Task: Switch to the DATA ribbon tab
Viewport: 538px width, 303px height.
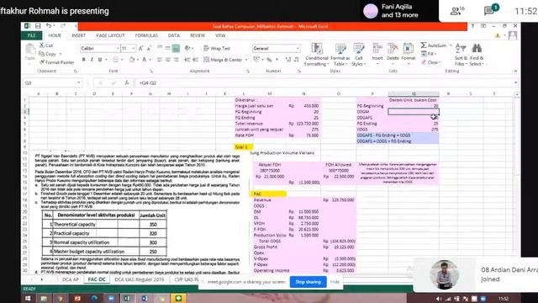Action: pyautogui.click(x=174, y=35)
